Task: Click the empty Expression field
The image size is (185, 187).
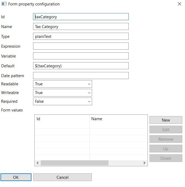Action: (x=81, y=46)
